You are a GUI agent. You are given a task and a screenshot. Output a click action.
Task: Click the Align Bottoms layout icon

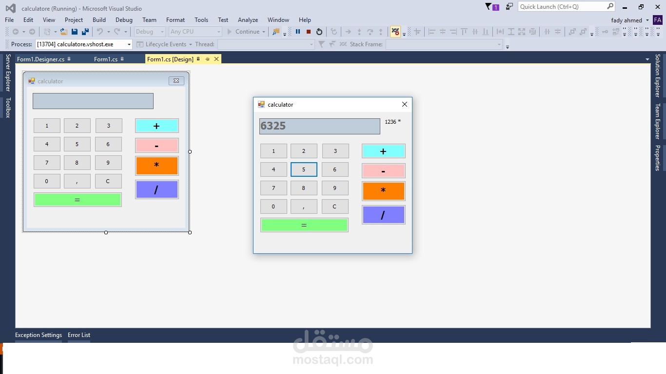486,32
